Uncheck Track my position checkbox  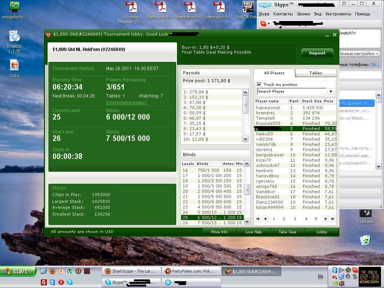click(259, 84)
